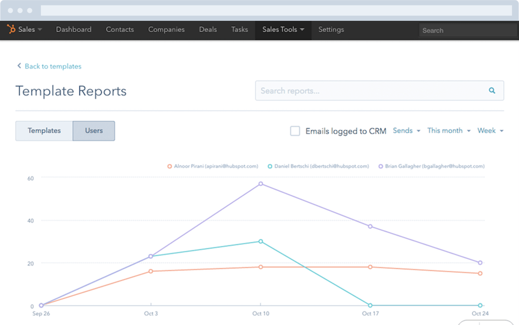Click Brian Gallagher's Oct 10 peak data point

pos(261,184)
